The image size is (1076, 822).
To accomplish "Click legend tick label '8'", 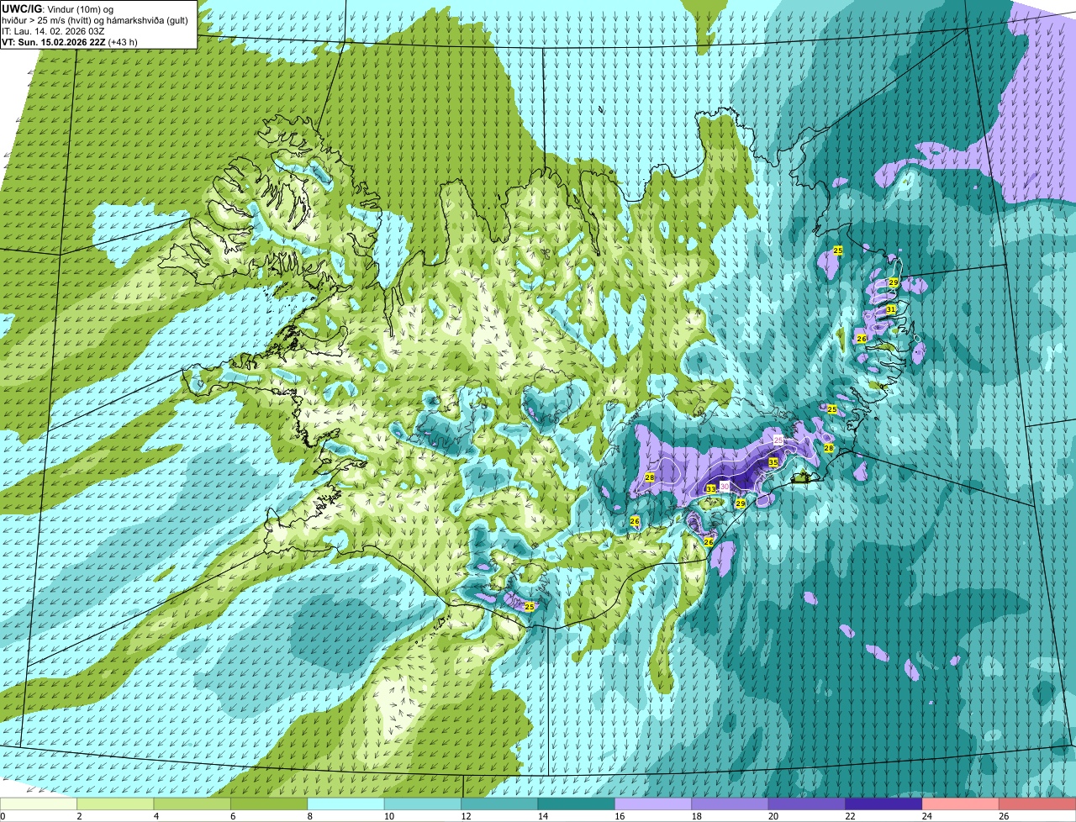I will [309, 815].
